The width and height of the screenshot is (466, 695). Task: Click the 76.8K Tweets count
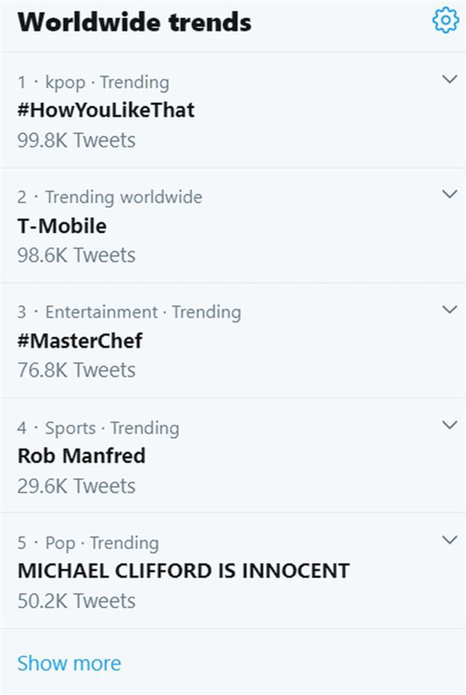[x=76, y=370]
